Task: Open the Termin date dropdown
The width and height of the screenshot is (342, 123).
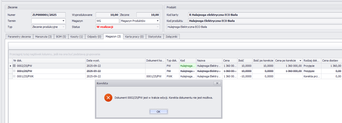Action: pos(63,21)
